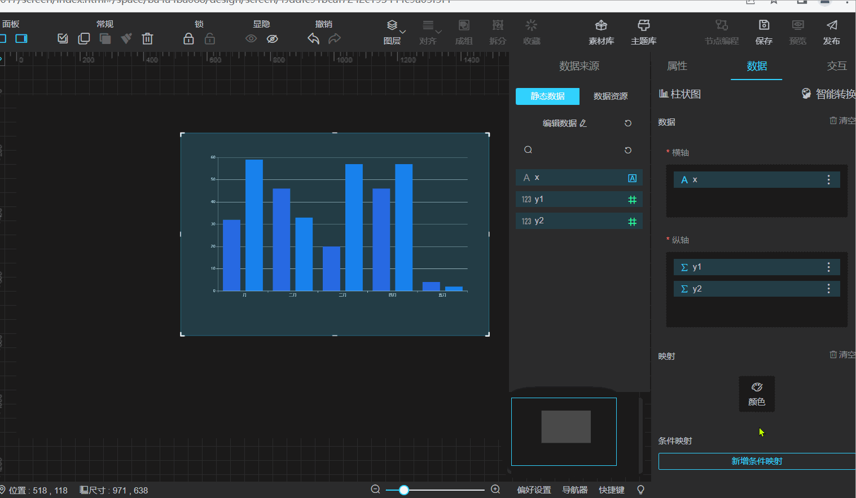
Task: Select the bar chart on canvas
Action: point(335,234)
